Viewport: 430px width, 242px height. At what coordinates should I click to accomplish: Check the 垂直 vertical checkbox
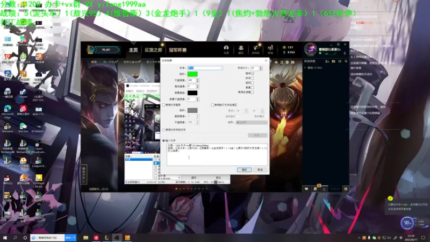pos(252,88)
